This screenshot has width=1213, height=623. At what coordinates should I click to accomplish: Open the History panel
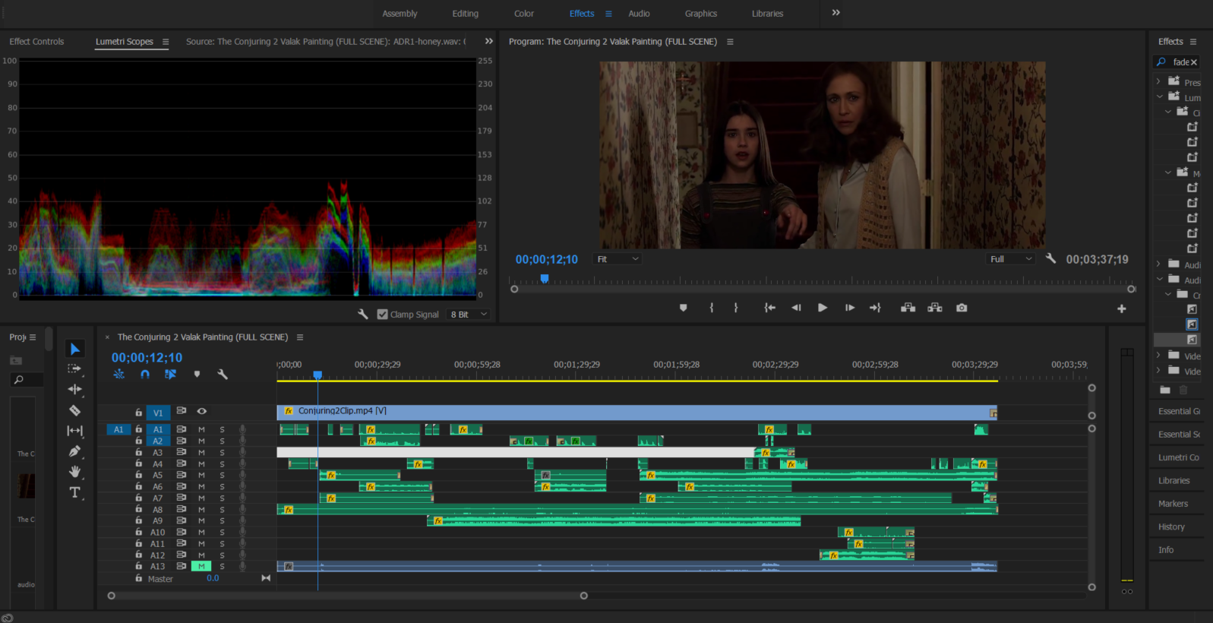pos(1171,527)
